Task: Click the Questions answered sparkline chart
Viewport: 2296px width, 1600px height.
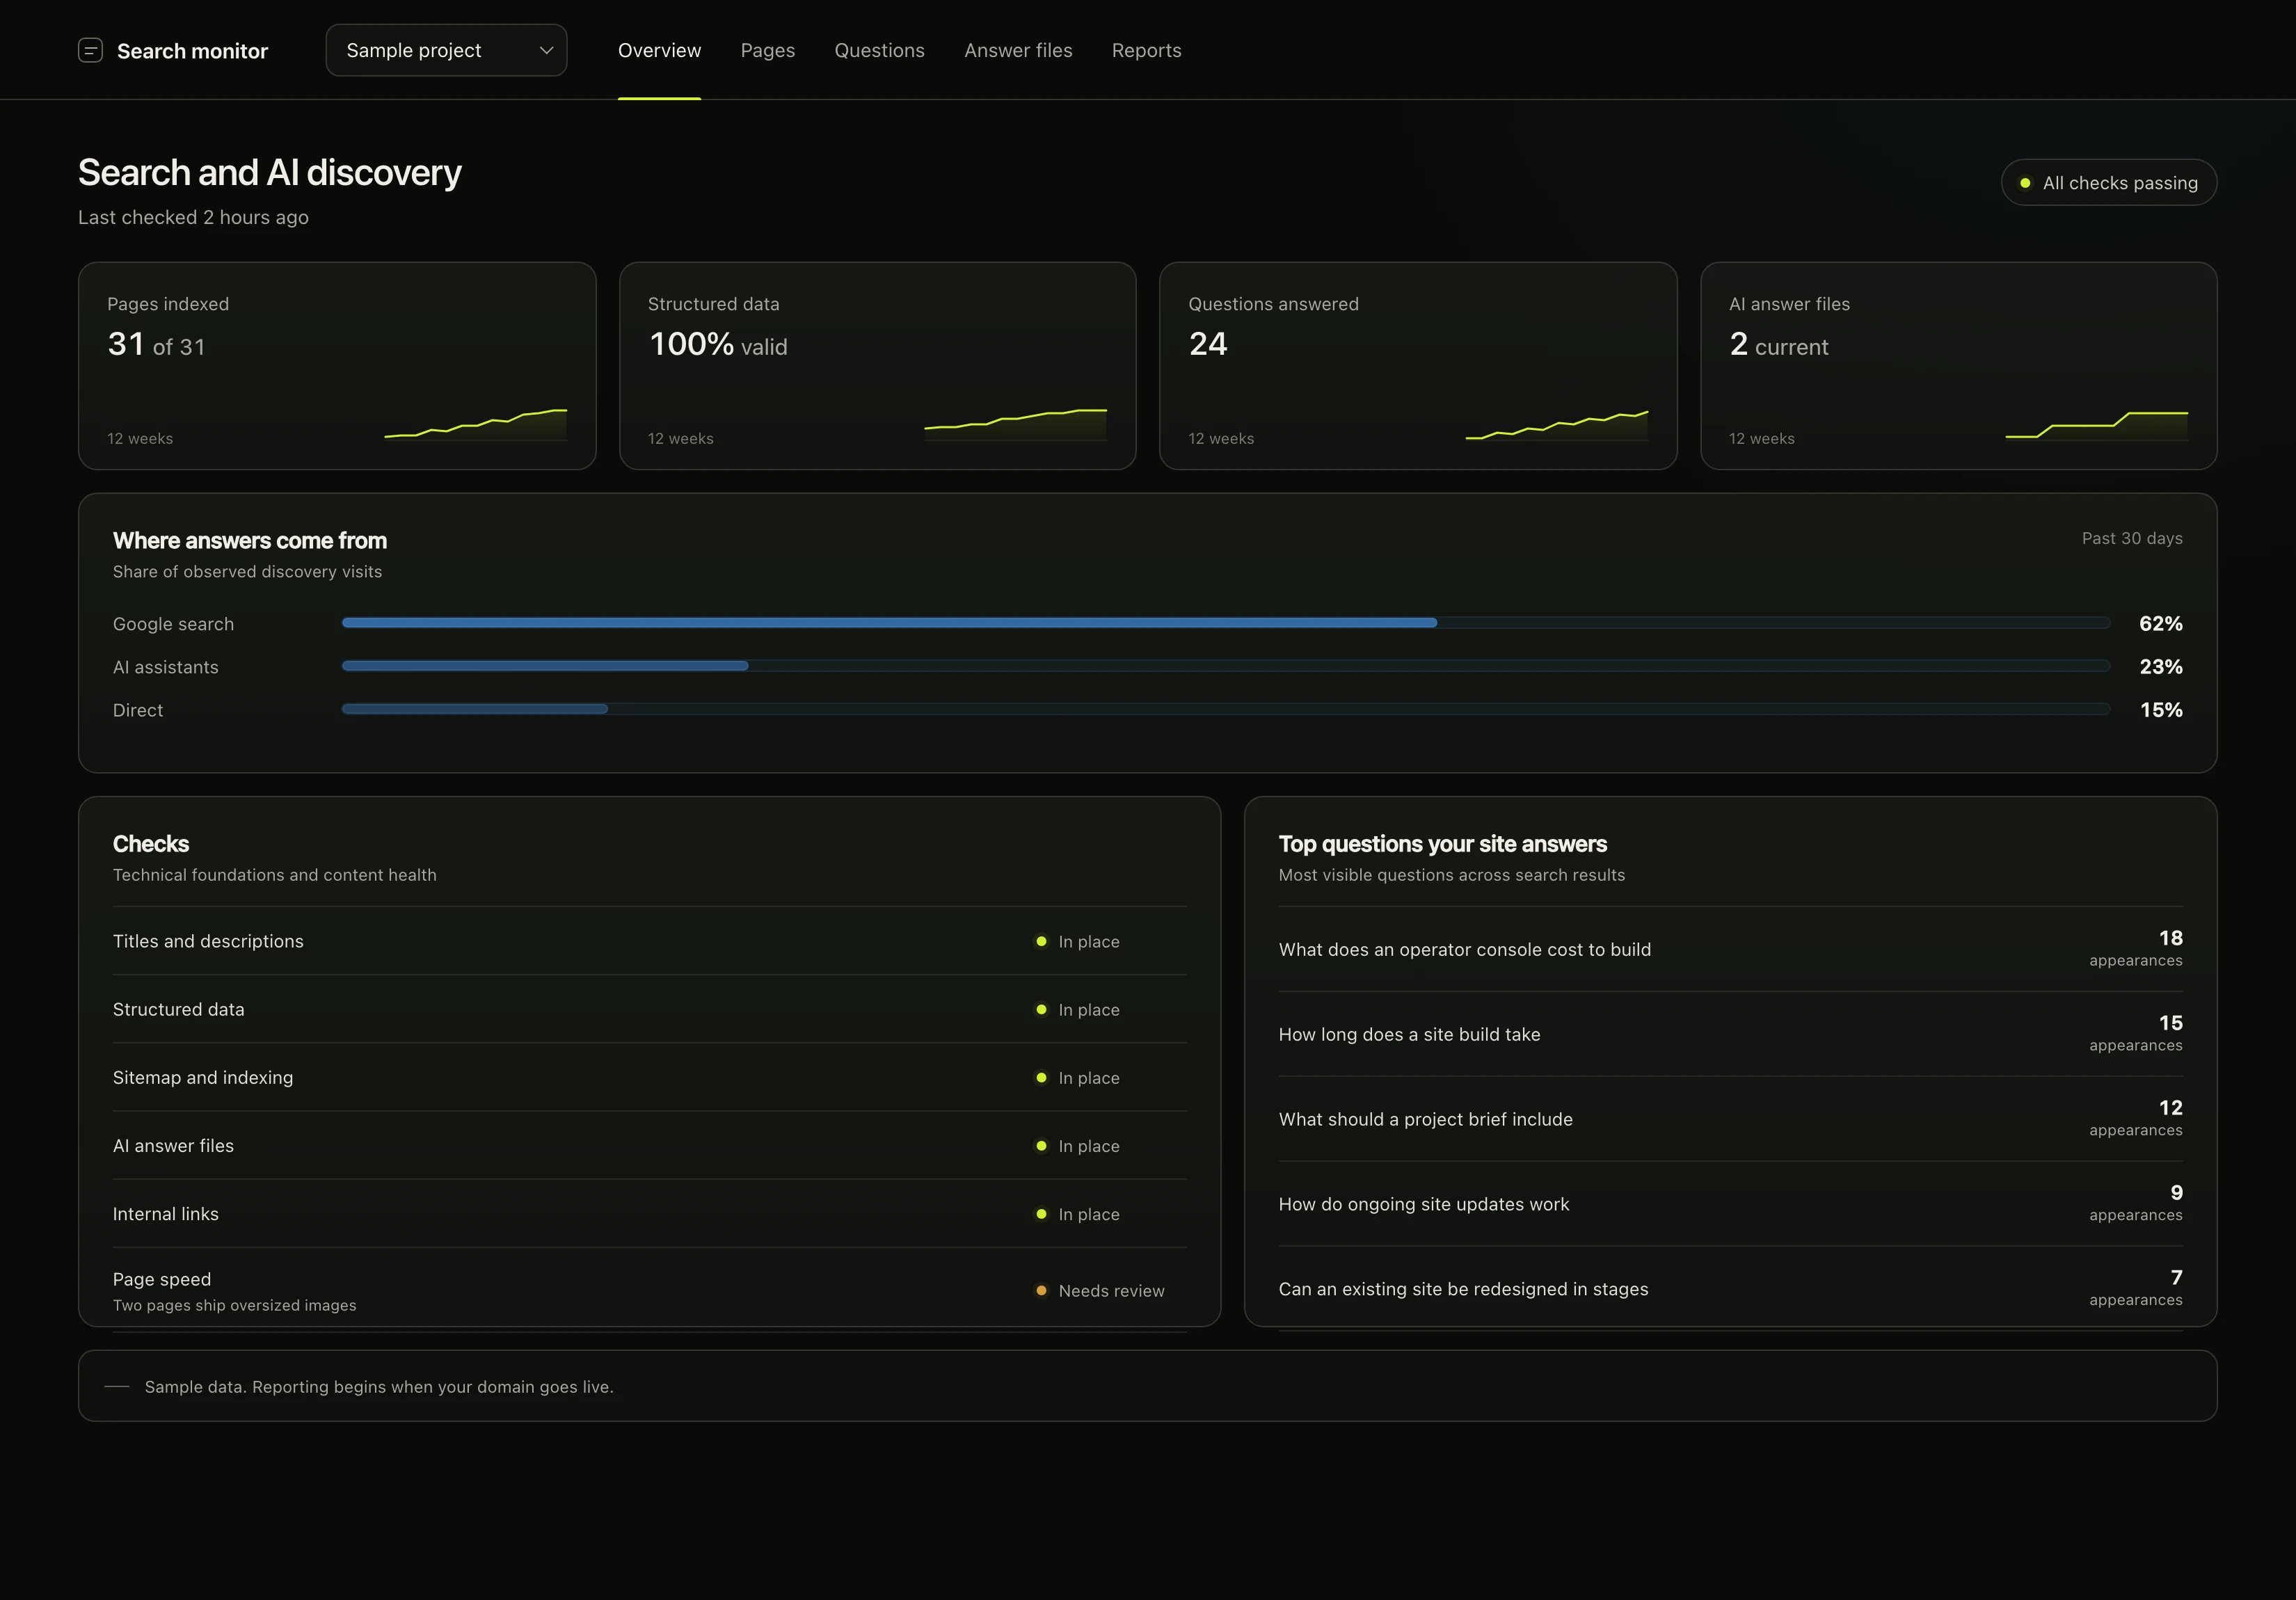Action: (x=1557, y=424)
